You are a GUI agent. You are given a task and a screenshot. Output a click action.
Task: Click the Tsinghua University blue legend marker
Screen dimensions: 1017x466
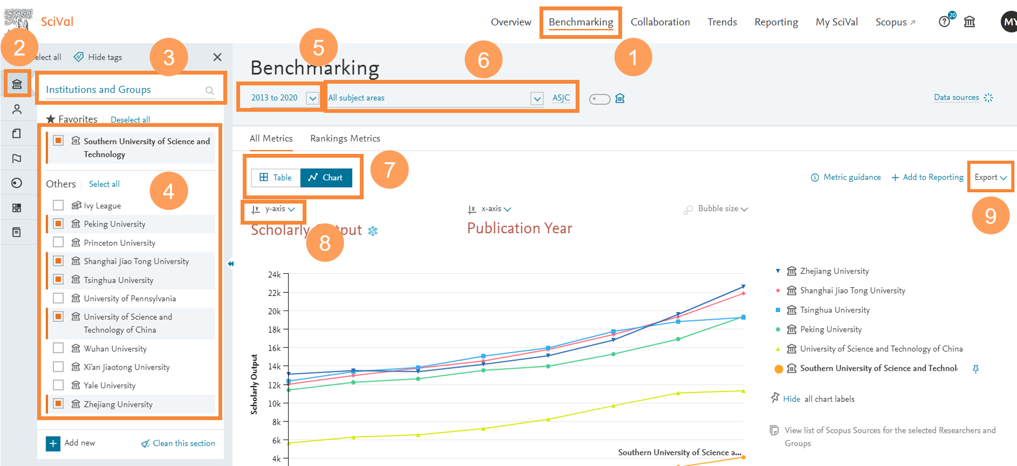[778, 310]
